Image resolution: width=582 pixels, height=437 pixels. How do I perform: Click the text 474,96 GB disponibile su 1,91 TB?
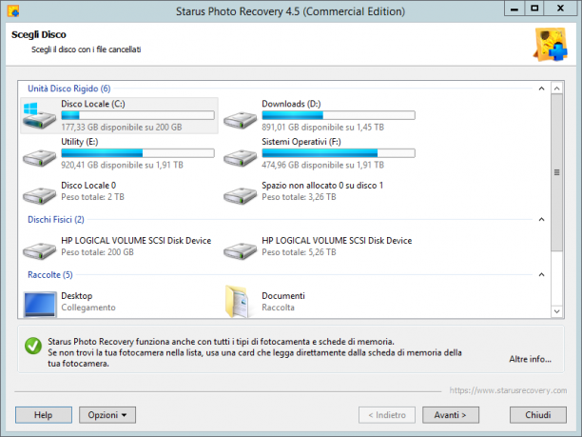coord(323,165)
